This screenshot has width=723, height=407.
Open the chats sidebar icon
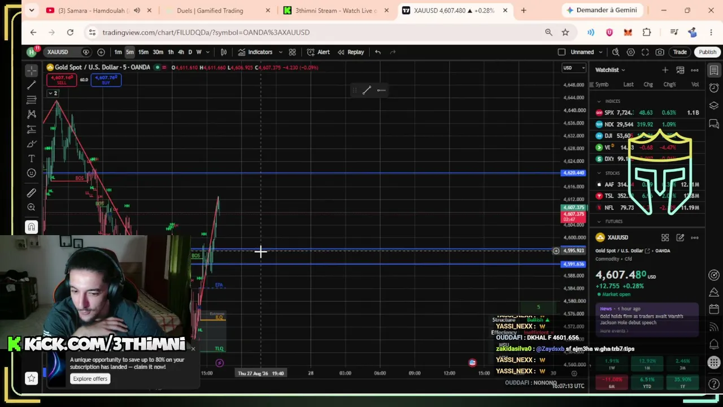pyautogui.click(x=714, y=124)
